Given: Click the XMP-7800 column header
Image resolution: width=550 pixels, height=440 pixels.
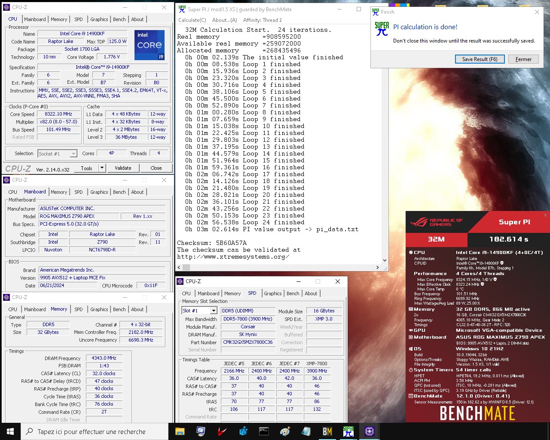Looking at the screenshot, I should click(317, 363).
